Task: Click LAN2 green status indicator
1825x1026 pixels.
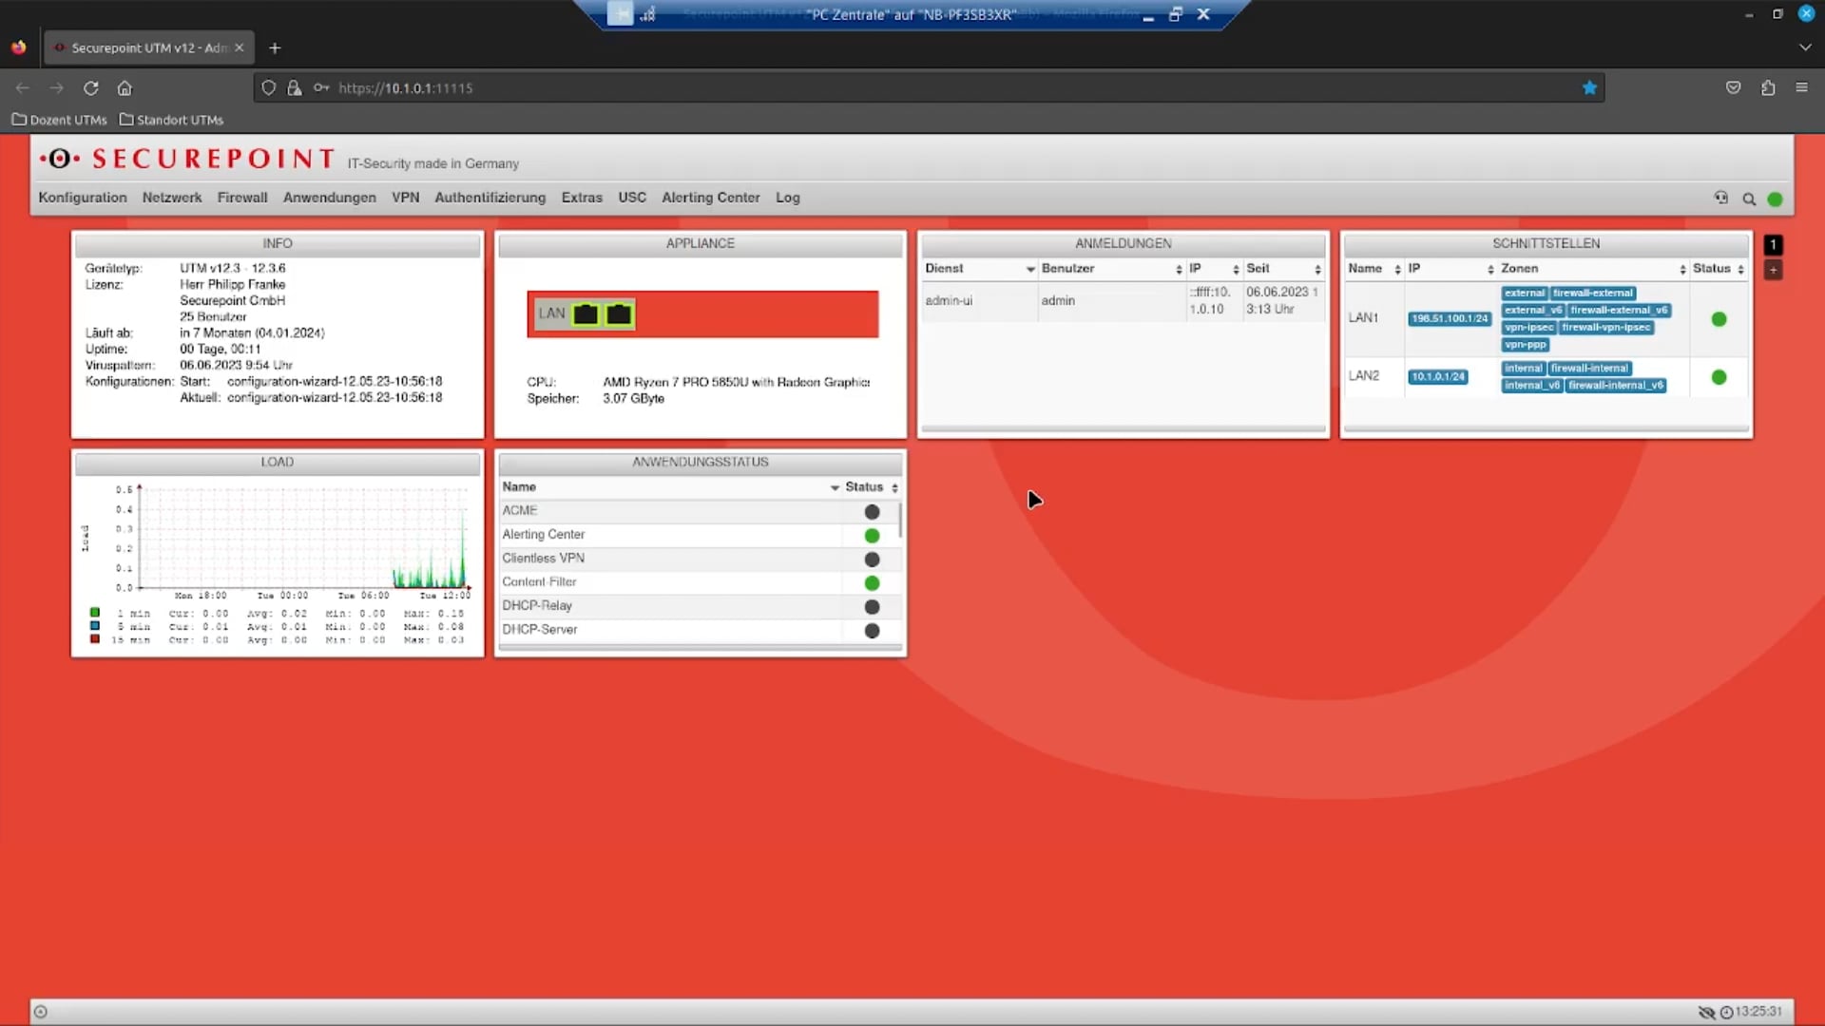Action: pyautogui.click(x=1719, y=377)
